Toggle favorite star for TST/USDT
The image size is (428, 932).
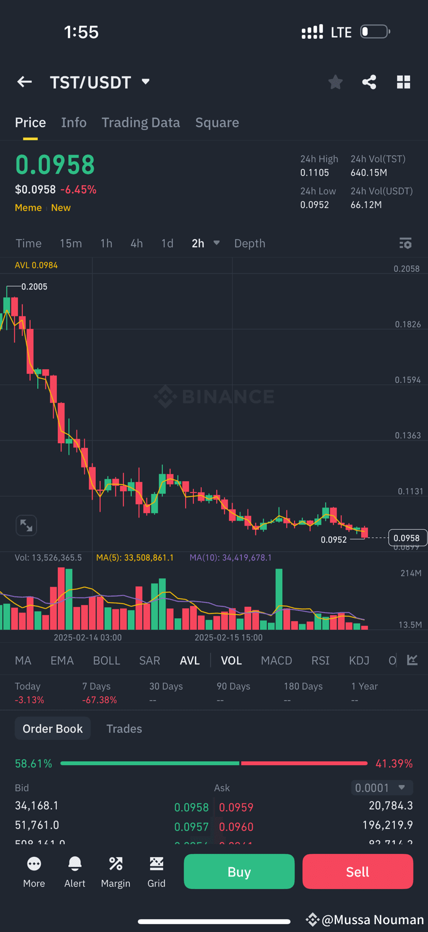tap(335, 82)
